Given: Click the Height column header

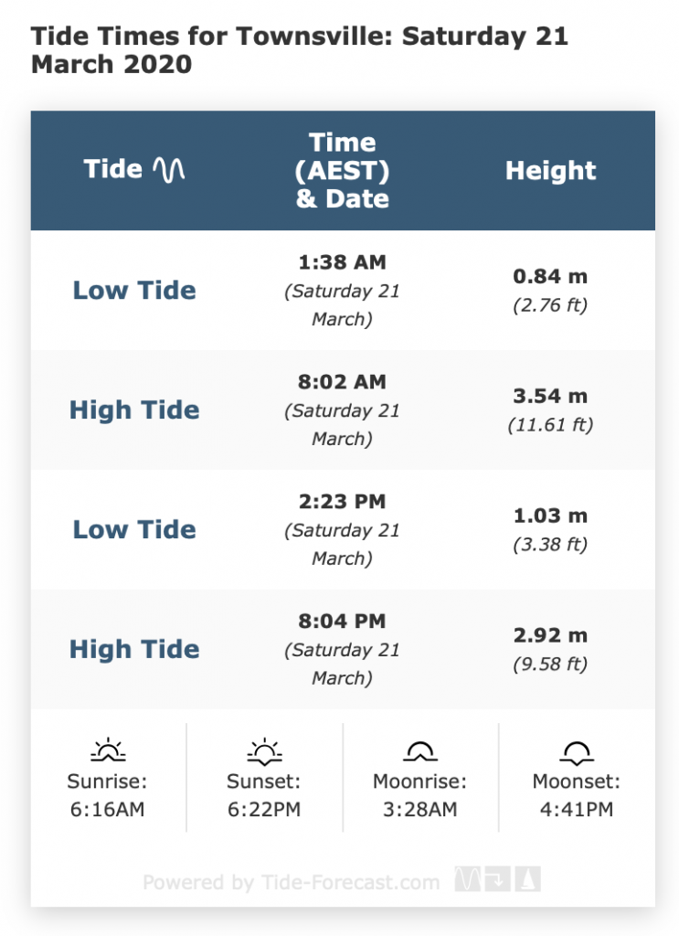Looking at the screenshot, I should tap(550, 170).
